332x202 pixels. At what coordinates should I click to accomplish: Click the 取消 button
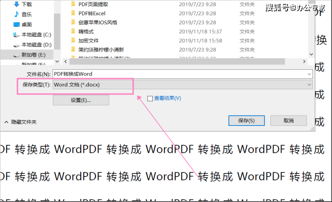tap(289, 121)
